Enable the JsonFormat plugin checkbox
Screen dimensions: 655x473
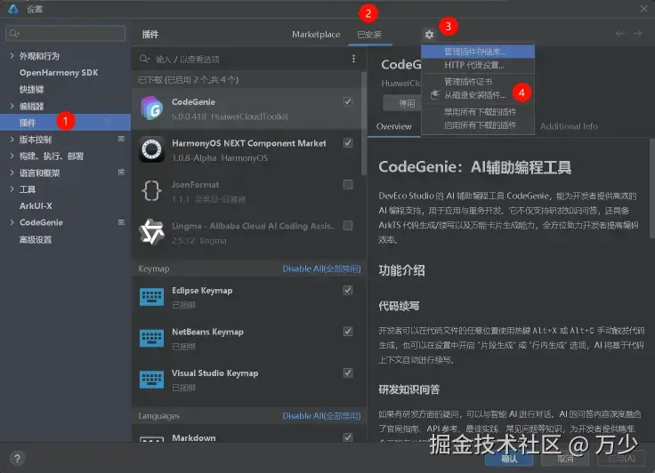tap(348, 184)
